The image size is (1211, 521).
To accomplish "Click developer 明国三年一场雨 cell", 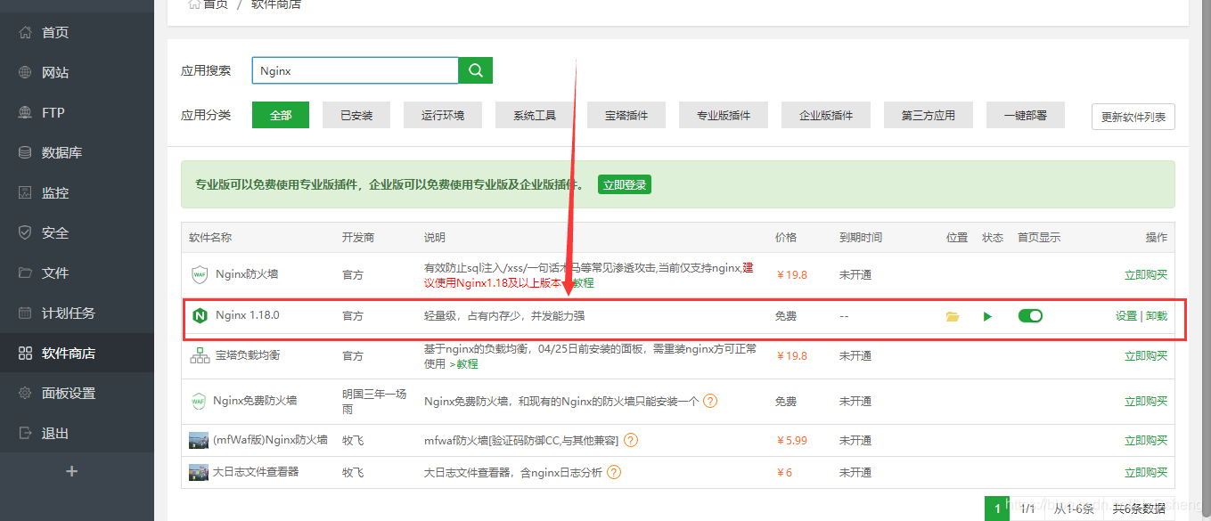I will point(374,402).
